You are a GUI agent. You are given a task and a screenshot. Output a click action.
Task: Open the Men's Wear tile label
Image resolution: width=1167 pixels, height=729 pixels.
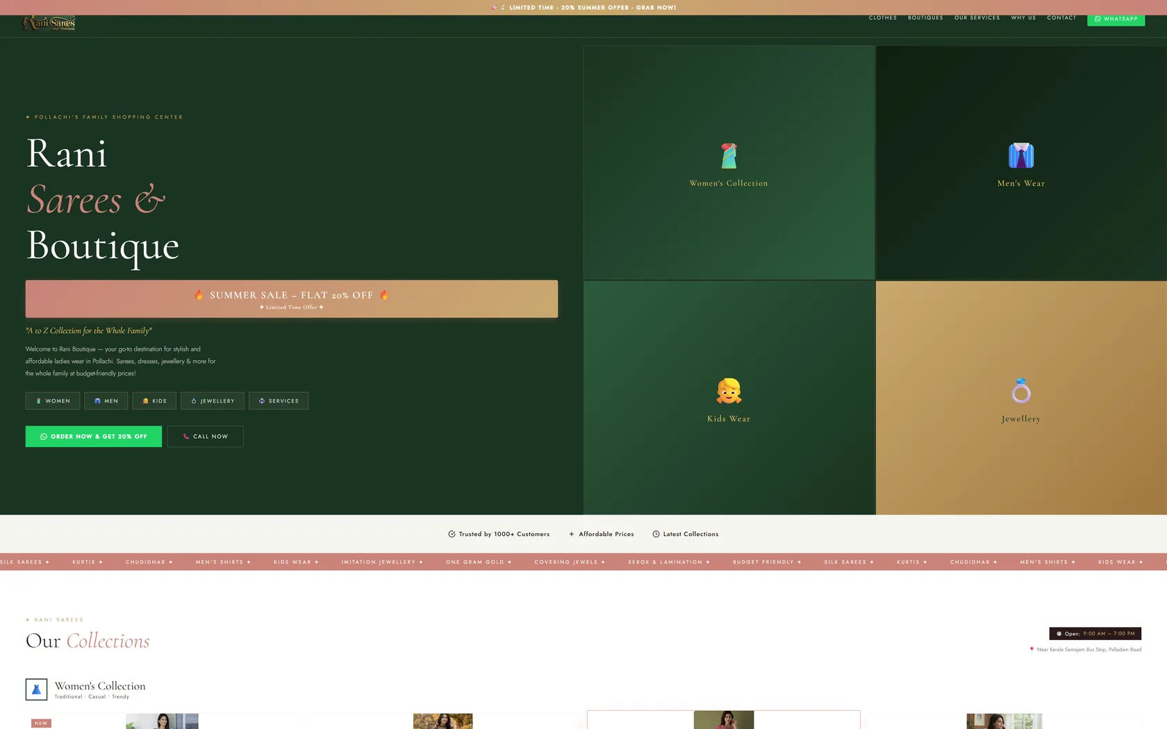point(1020,183)
